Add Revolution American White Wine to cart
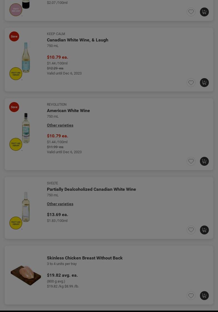The width and height of the screenshot is (218, 312). coord(204,161)
